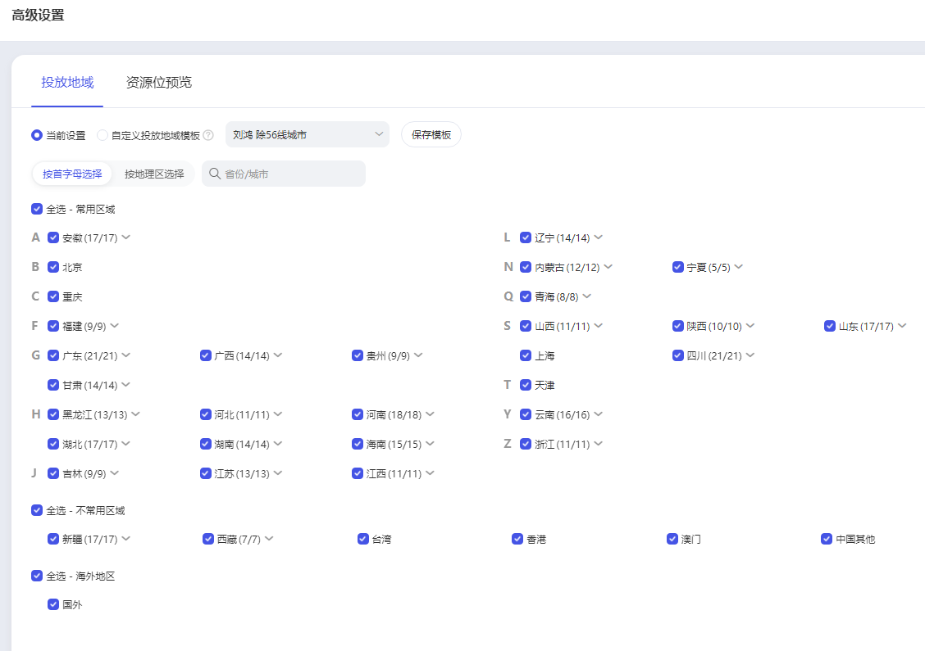The height and width of the screenshot is (651, 925).
Task: Expand the 安徽 (17/17) city list chevron
Action: pyautogui.click(x=126, y=237)
